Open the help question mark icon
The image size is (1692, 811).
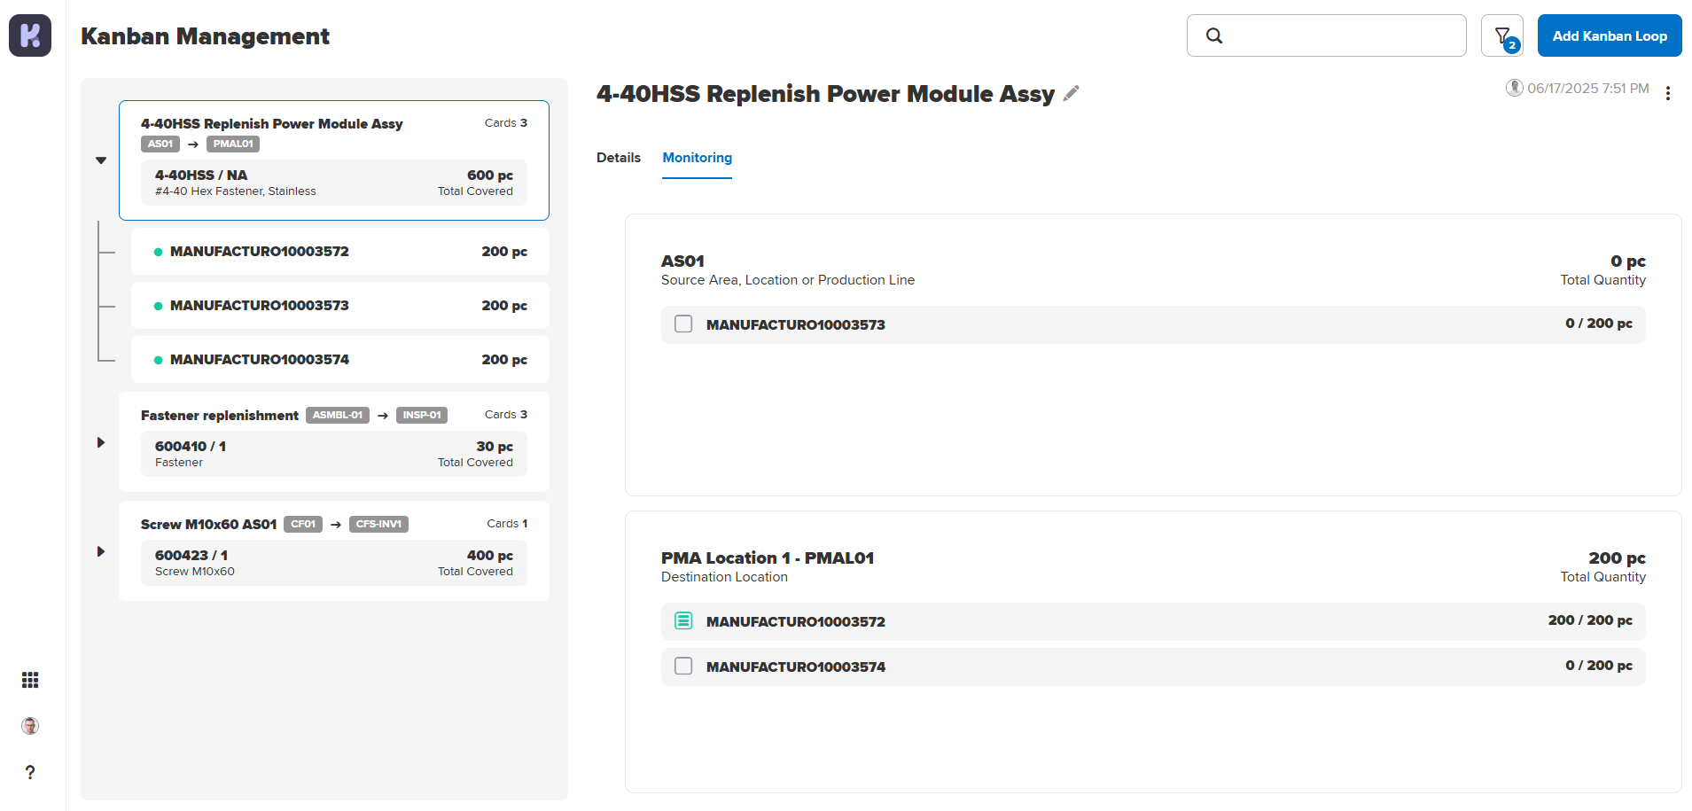(30, 772)
